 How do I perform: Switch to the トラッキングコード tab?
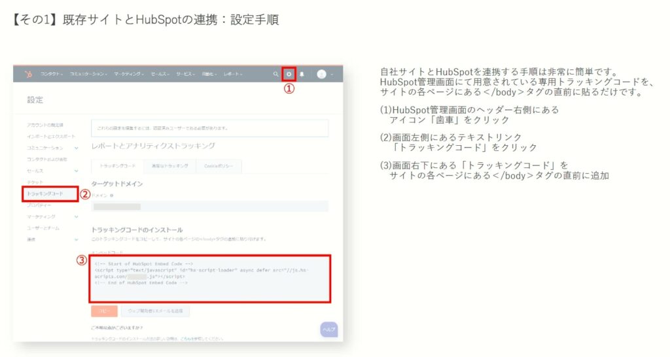pos(118,166)
